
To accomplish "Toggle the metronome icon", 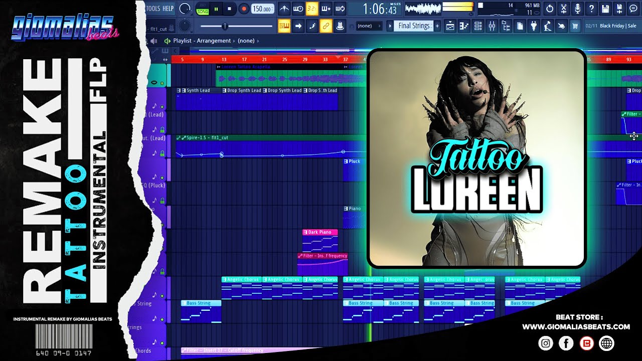I will pos(284,9).
